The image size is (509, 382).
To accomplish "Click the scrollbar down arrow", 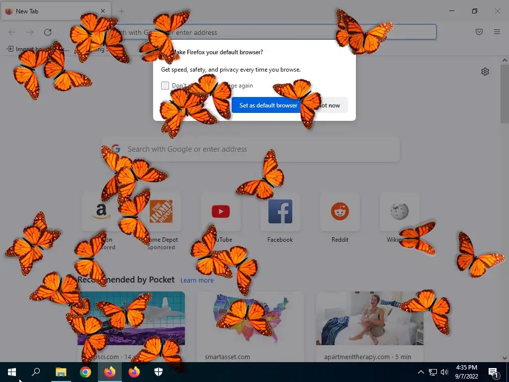I will coord(505,358).
